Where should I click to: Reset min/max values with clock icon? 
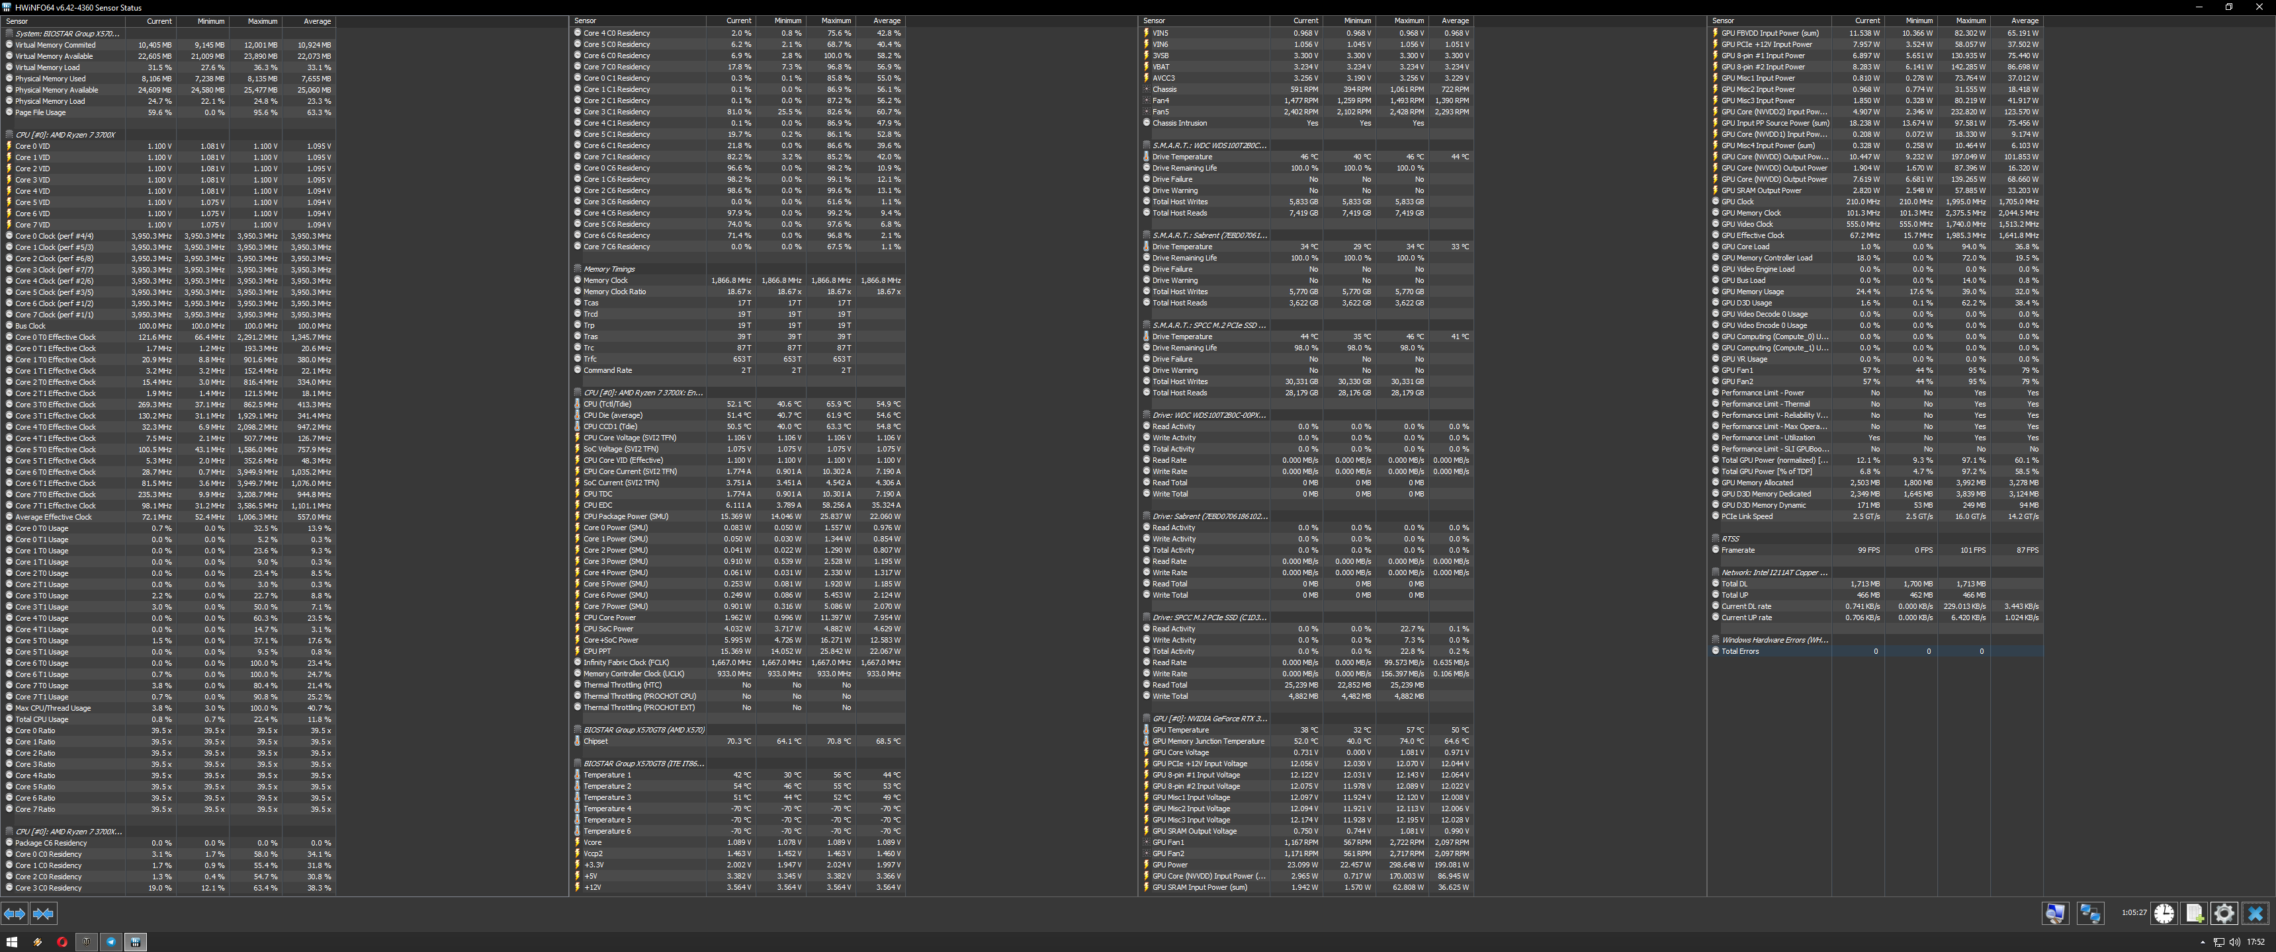[x=2164, y=914]
